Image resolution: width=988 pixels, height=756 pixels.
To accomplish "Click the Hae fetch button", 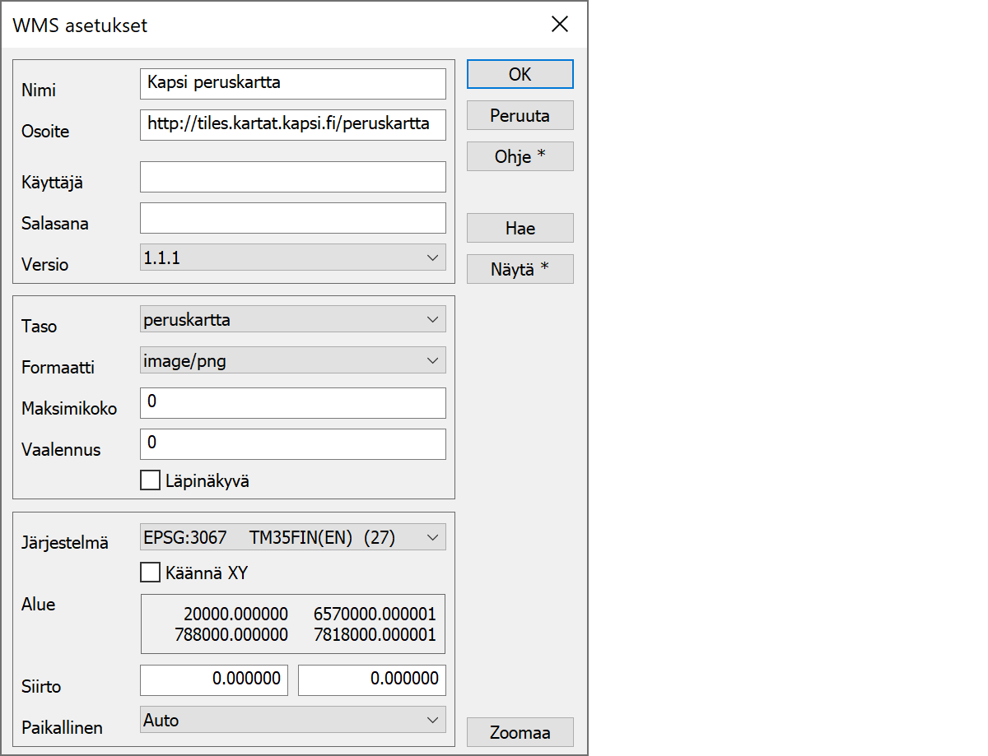I will click(520, 229).
